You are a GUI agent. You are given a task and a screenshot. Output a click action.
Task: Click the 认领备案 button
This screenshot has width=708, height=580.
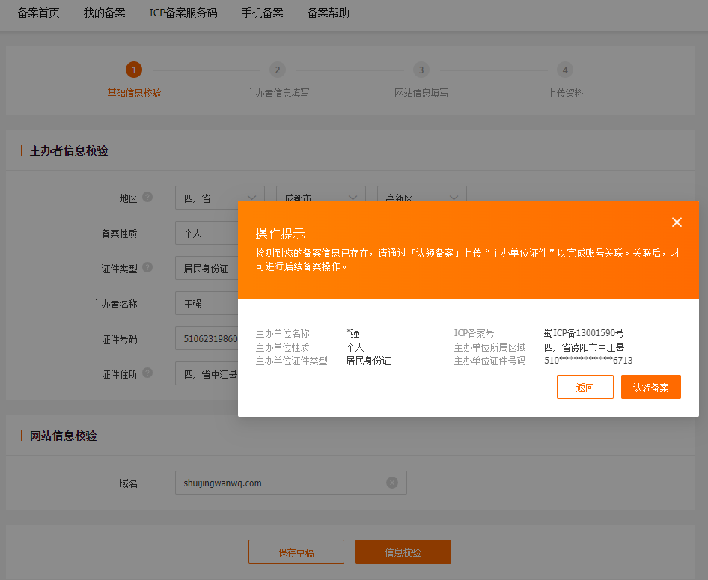click(650, 387)
